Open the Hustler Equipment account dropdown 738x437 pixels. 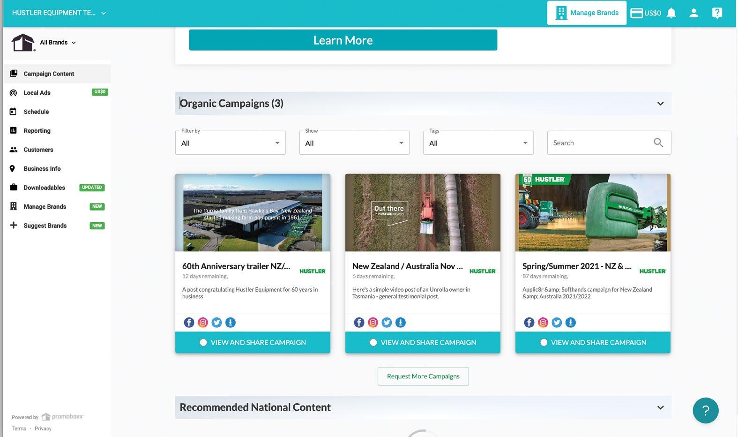(59, 13)
